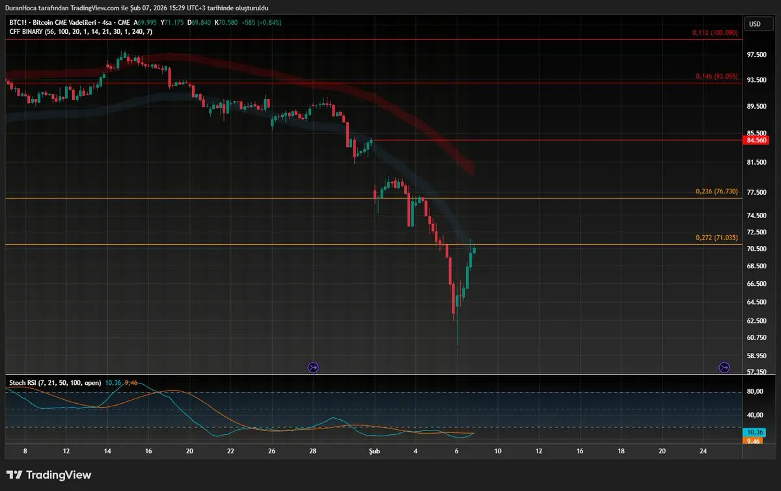Viewport: 781px width, 491px height.
Task: Click the CFF BINARY indicator label
Action: (x=81, y=31)
